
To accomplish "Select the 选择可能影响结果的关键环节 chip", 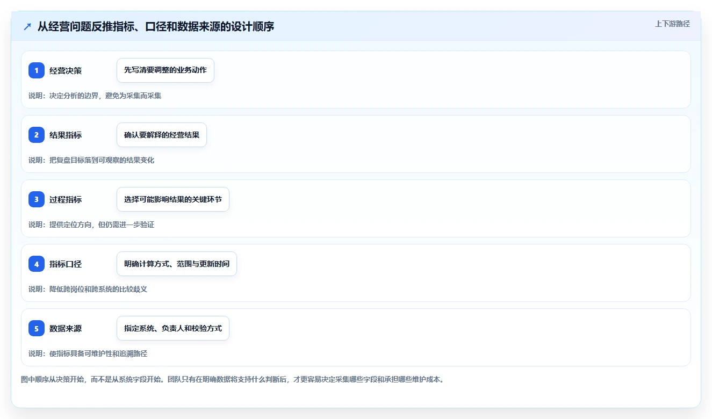I will pos(173,199).
